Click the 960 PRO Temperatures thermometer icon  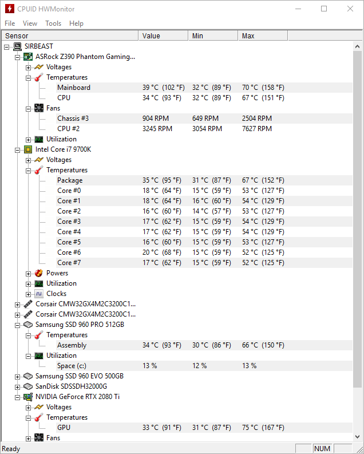39,335
